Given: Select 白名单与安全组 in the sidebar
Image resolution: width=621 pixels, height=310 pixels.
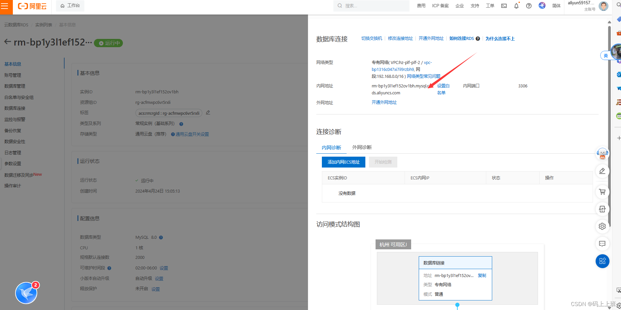Looking at the screenshot, I should [19, 97].
